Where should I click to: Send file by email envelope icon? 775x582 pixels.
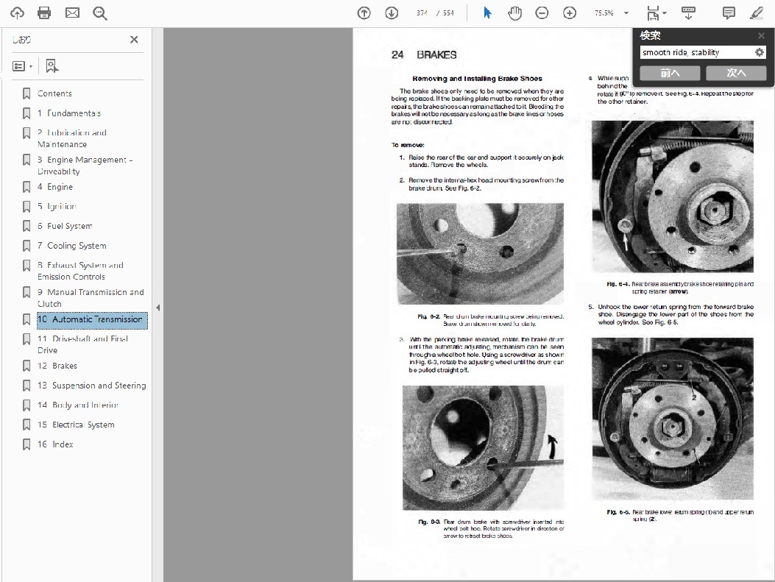tap(72, 13)
